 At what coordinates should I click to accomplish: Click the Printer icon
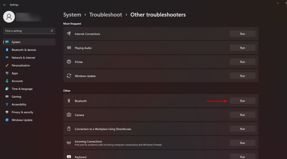pos(69,62)
